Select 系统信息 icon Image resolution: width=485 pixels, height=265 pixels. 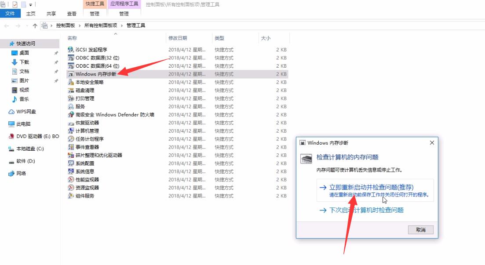pyautogui.click(x=71, y=171)
